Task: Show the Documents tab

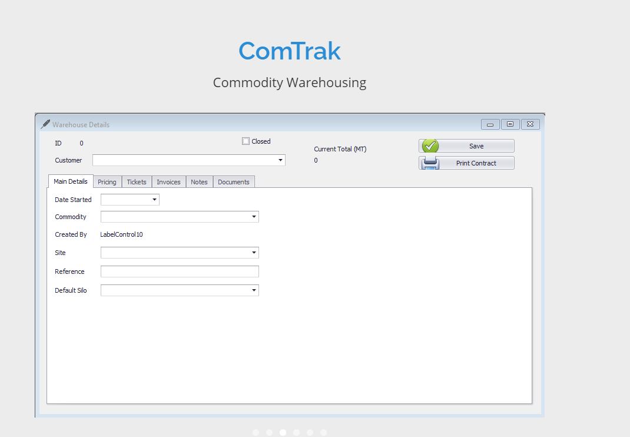Action: [234, 182]
